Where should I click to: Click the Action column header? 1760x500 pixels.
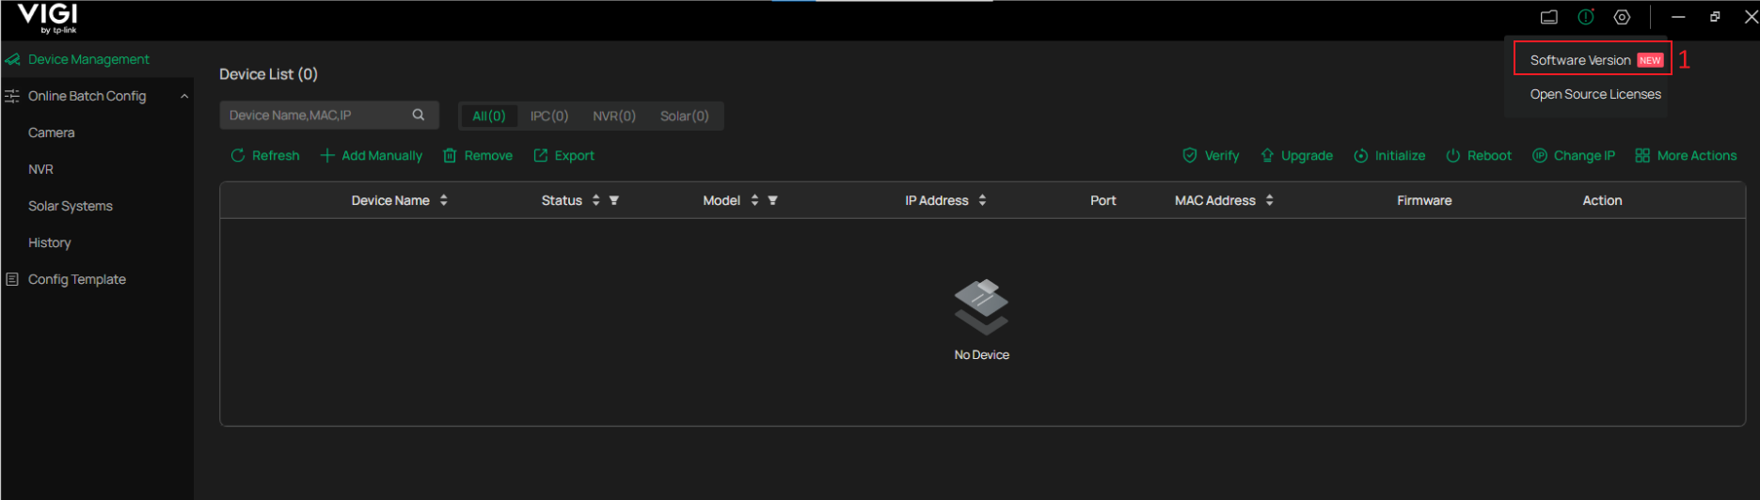click(1602, 200)
